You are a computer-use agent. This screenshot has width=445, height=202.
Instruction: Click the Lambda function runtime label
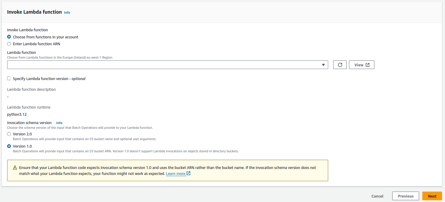(x=29, y=107)
